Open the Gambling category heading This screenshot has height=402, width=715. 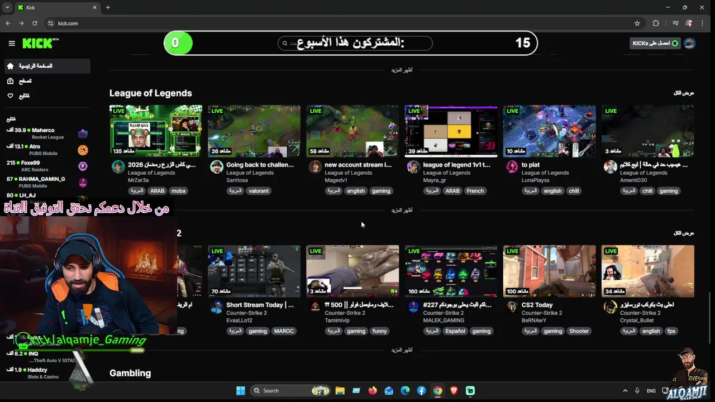130,373
